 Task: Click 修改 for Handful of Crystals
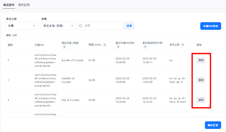pyautogui.click(x=201, y=80)
